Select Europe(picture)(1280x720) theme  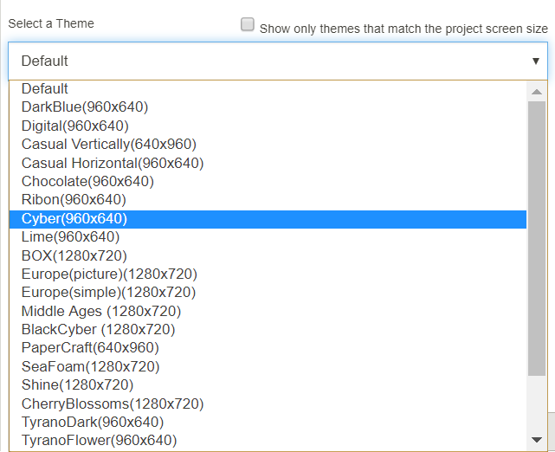click(x=268, y=274)
